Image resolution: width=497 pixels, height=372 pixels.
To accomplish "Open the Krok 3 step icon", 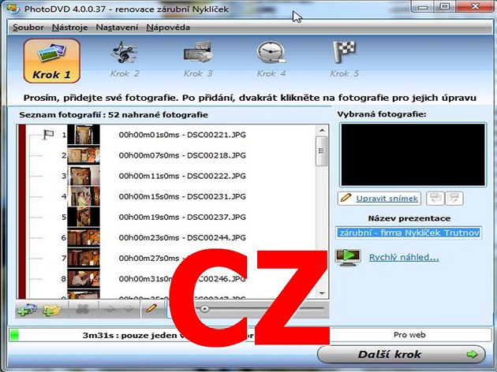I will coord(198,59).
